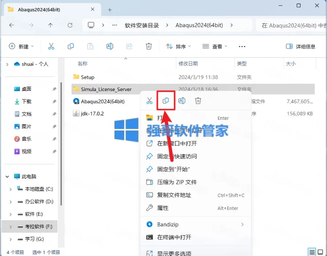Sort by the 名称 column header
The width and height of the screenshot is (327, 256).
[x=82, y=64]
